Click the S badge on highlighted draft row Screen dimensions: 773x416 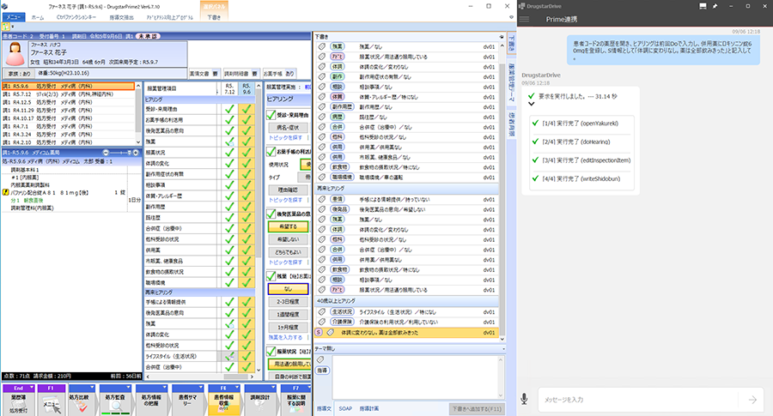(319, 332)
